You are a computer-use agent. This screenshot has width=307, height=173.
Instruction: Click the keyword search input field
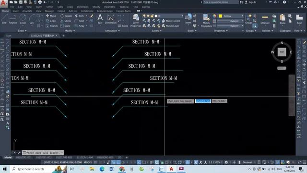221,2
